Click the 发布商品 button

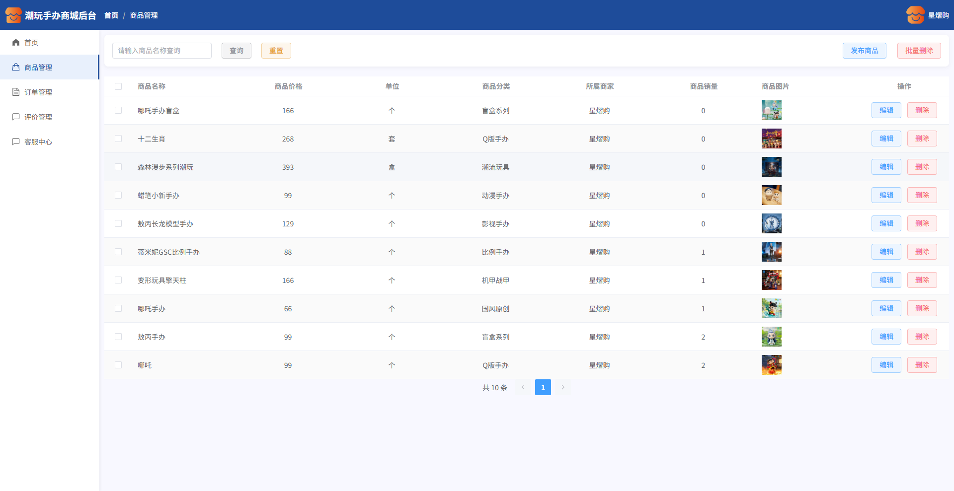[864, 51]
